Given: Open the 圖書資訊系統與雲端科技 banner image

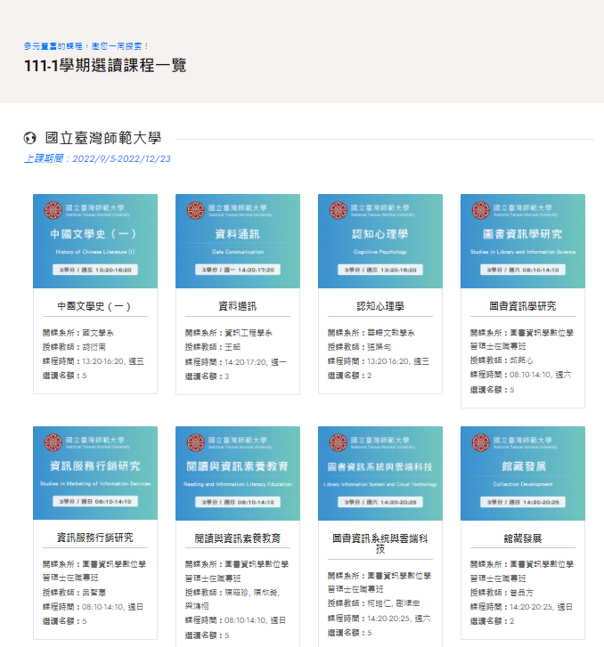Looking at the screenshot, I should tap(380, 473).
